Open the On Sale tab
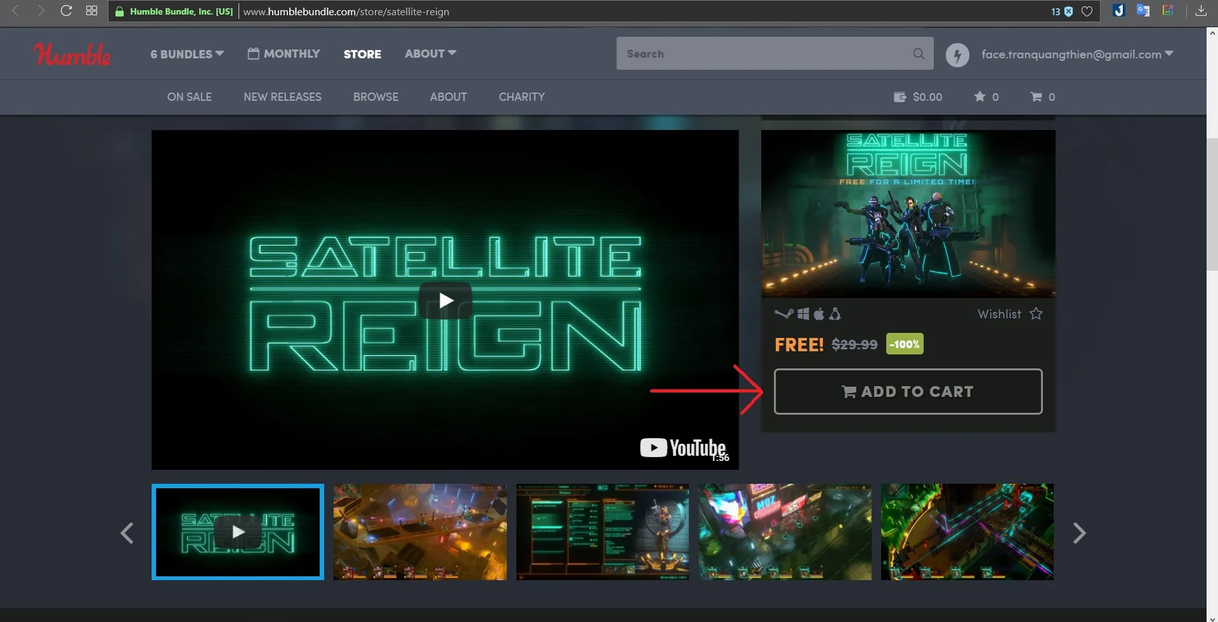1218x622 pixels. 190,97
